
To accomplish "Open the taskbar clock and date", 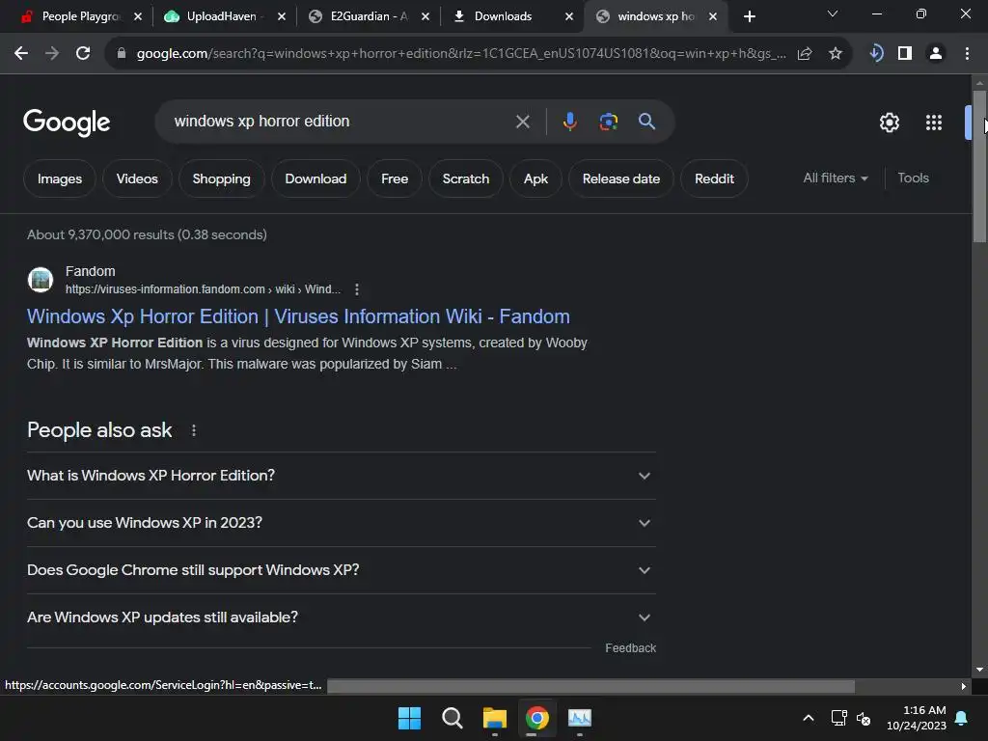I will [917, 718].
